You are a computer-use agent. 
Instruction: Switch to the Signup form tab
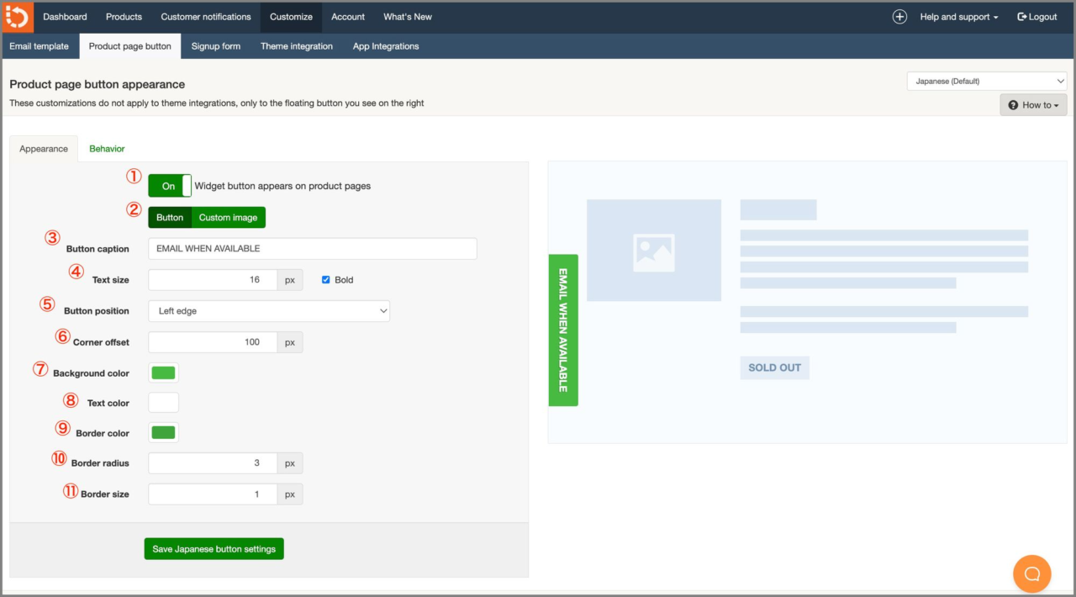point(216,46)
